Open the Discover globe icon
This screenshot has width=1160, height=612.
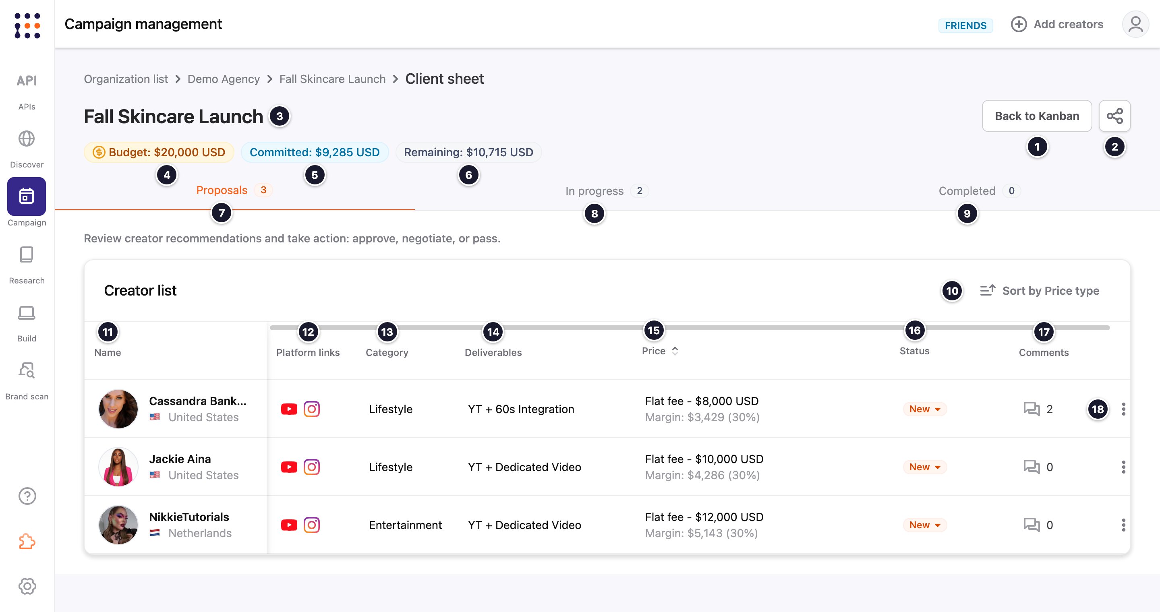[x=27, y=139]
